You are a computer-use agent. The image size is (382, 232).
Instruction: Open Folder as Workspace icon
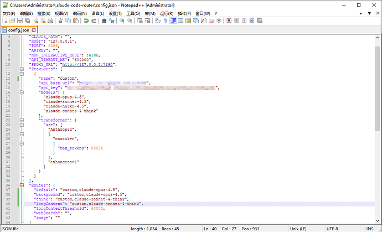pyautogui.click(x=211, y=20)
